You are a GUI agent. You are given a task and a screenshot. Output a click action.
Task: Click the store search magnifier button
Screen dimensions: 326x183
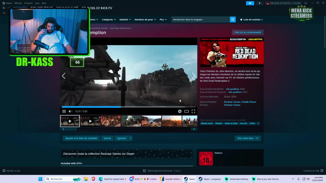[233, 20]
